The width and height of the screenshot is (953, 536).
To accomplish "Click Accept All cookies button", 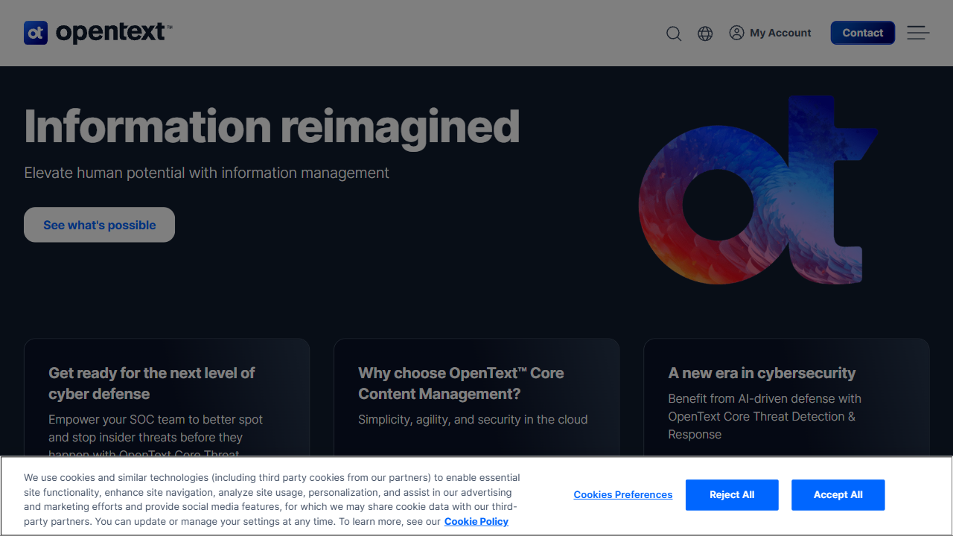I will click(x=838, y=495).
